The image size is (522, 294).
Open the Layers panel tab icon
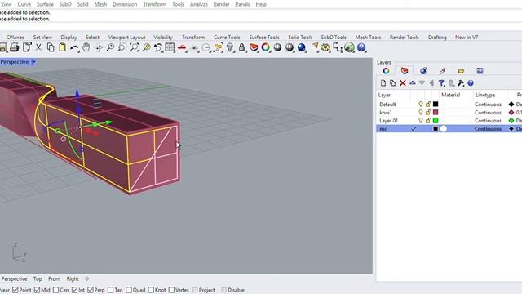(405, 71)
